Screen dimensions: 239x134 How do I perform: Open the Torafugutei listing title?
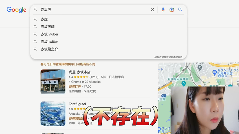click(x=77, y=104)
